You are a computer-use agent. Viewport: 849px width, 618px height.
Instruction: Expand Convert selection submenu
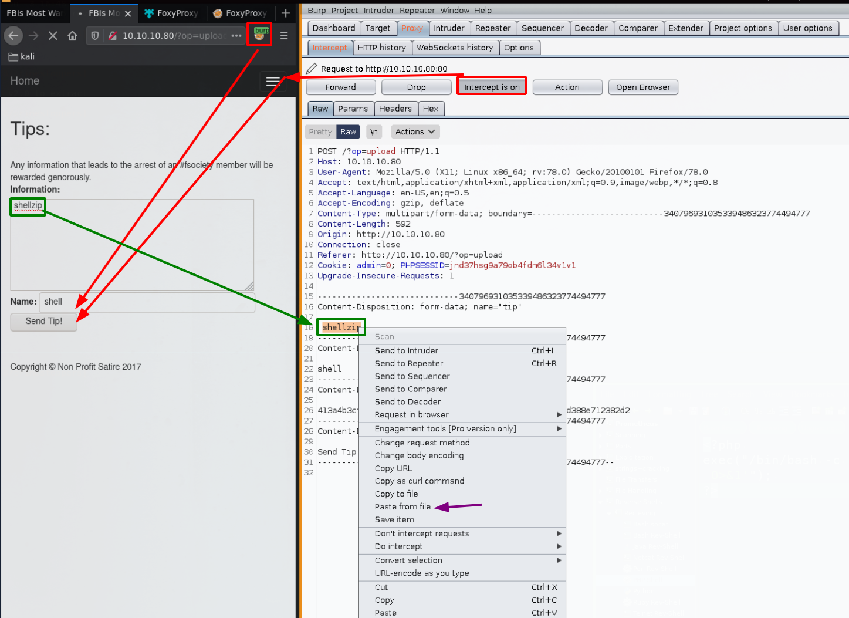coord(462,560)
